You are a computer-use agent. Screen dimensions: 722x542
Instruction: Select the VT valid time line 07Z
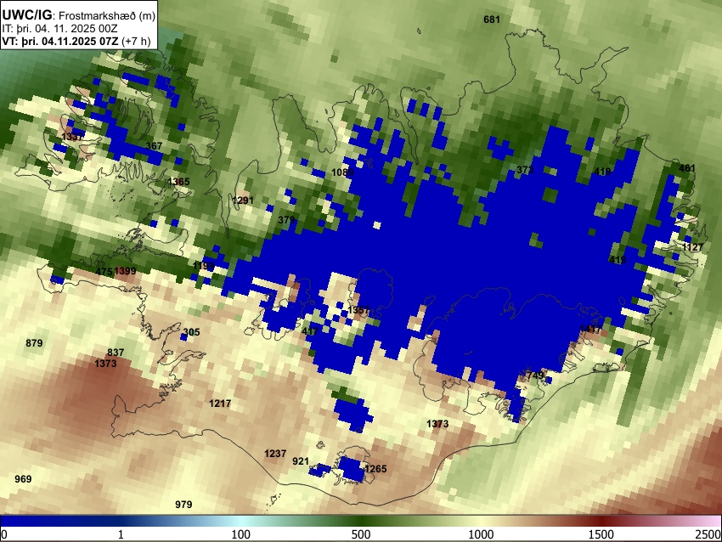(x=76, y=42)
